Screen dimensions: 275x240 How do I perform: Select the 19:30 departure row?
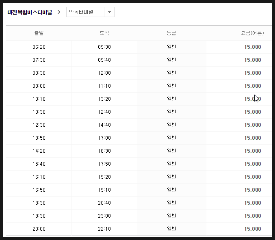click(139, 216)
